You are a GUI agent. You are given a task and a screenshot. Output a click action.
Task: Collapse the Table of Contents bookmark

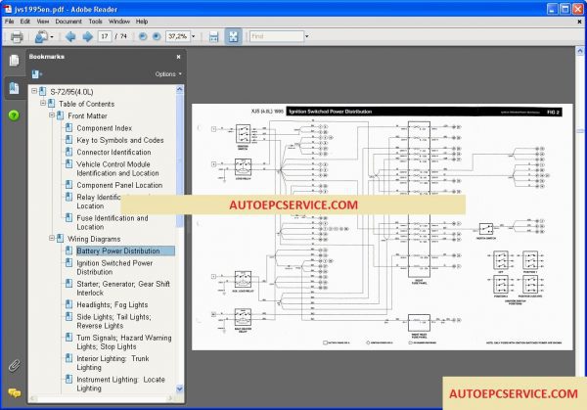pos(43,103)
